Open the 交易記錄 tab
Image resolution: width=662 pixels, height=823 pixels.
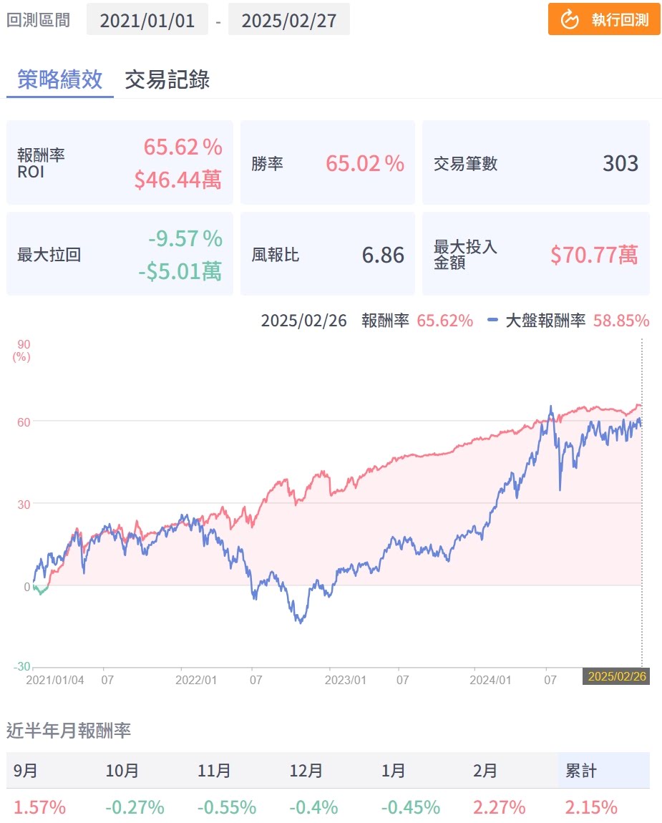tap(167, 79)
